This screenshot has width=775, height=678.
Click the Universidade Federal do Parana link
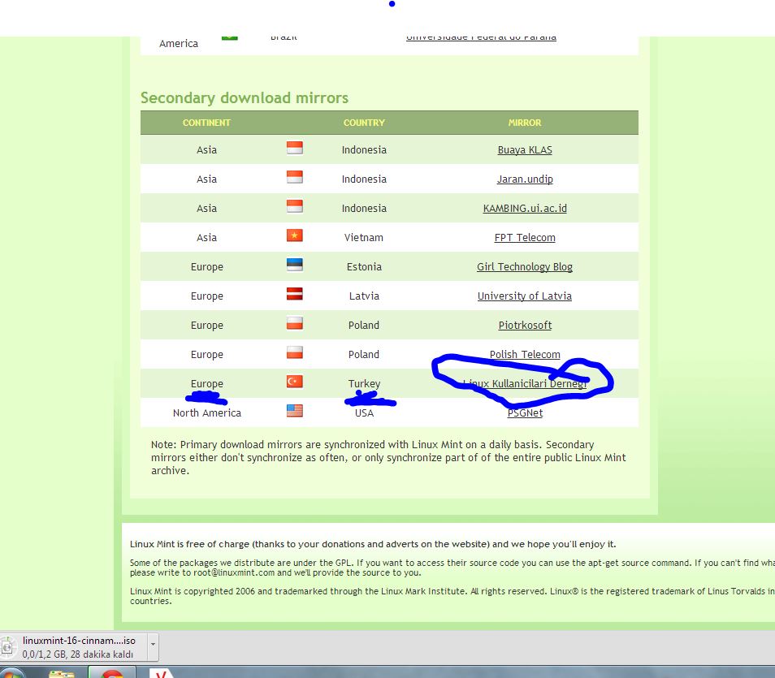point(481,37)
